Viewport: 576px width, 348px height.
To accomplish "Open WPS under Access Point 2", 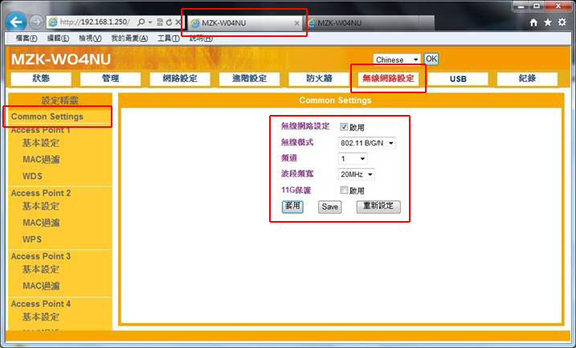I will 32,240.
